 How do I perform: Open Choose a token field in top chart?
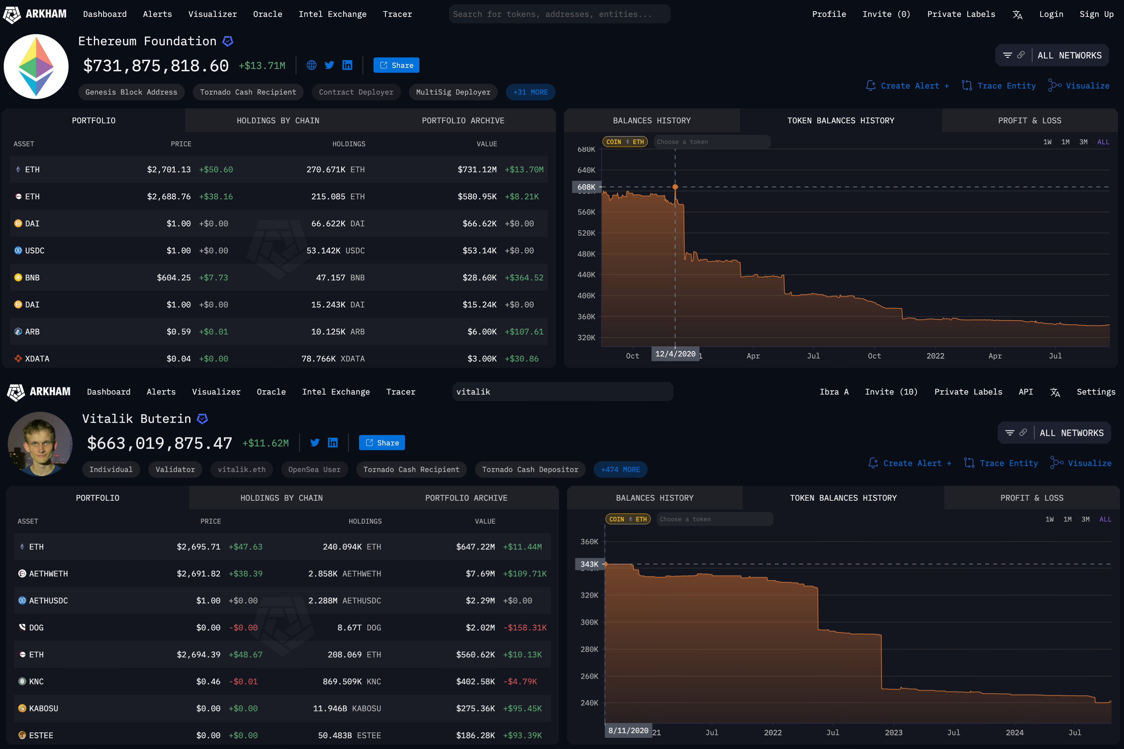(x=712, y=142)
